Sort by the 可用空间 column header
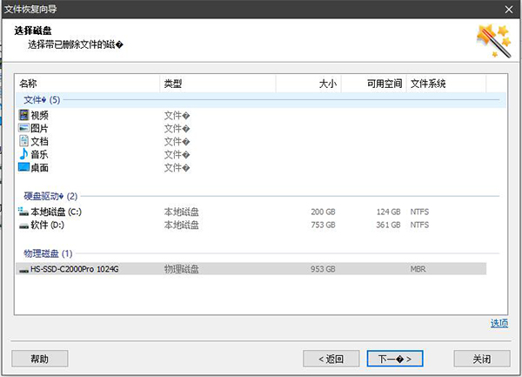522x377 pixels. [x=374, y=84]
